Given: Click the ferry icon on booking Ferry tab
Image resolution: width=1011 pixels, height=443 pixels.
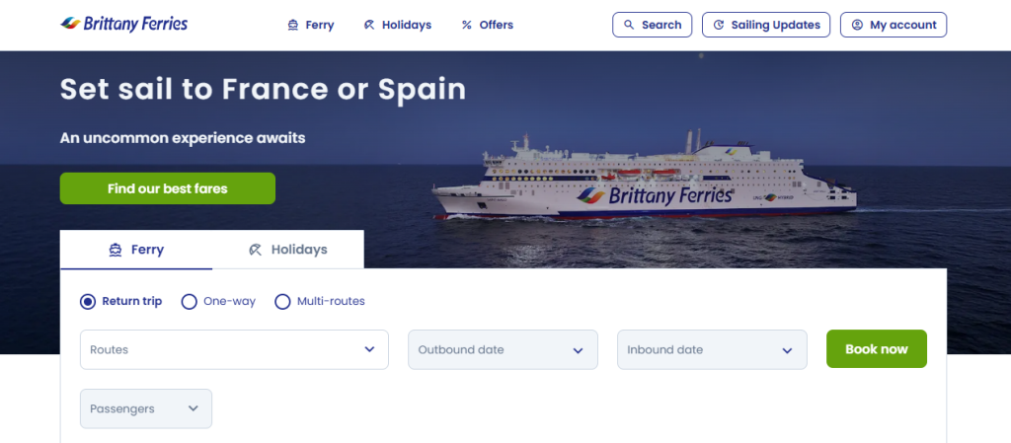Looking at the screenshot, I should [x=116, y=250].
